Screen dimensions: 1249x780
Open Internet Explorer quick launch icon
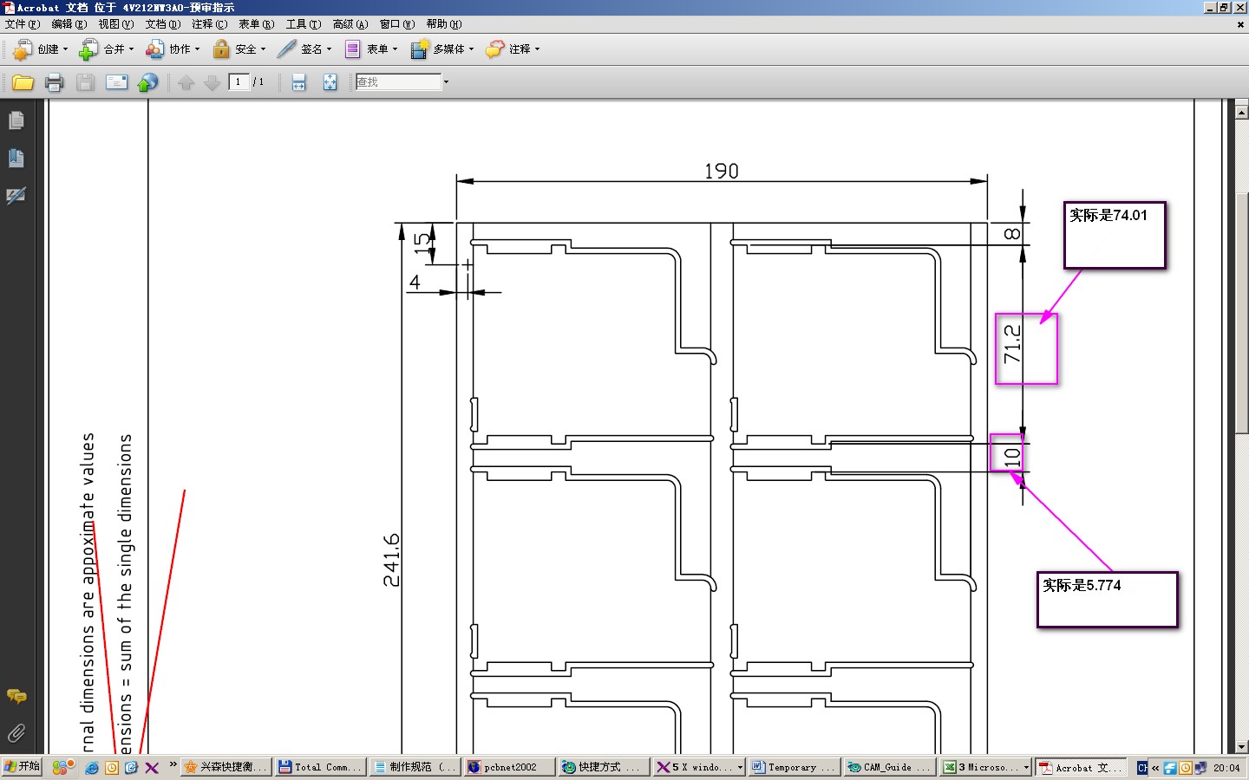point(92,768)
